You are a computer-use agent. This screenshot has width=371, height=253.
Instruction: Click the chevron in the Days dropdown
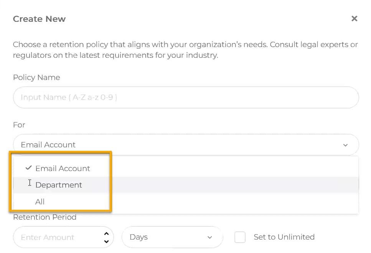pyautogui.click(x=209, y=237)
